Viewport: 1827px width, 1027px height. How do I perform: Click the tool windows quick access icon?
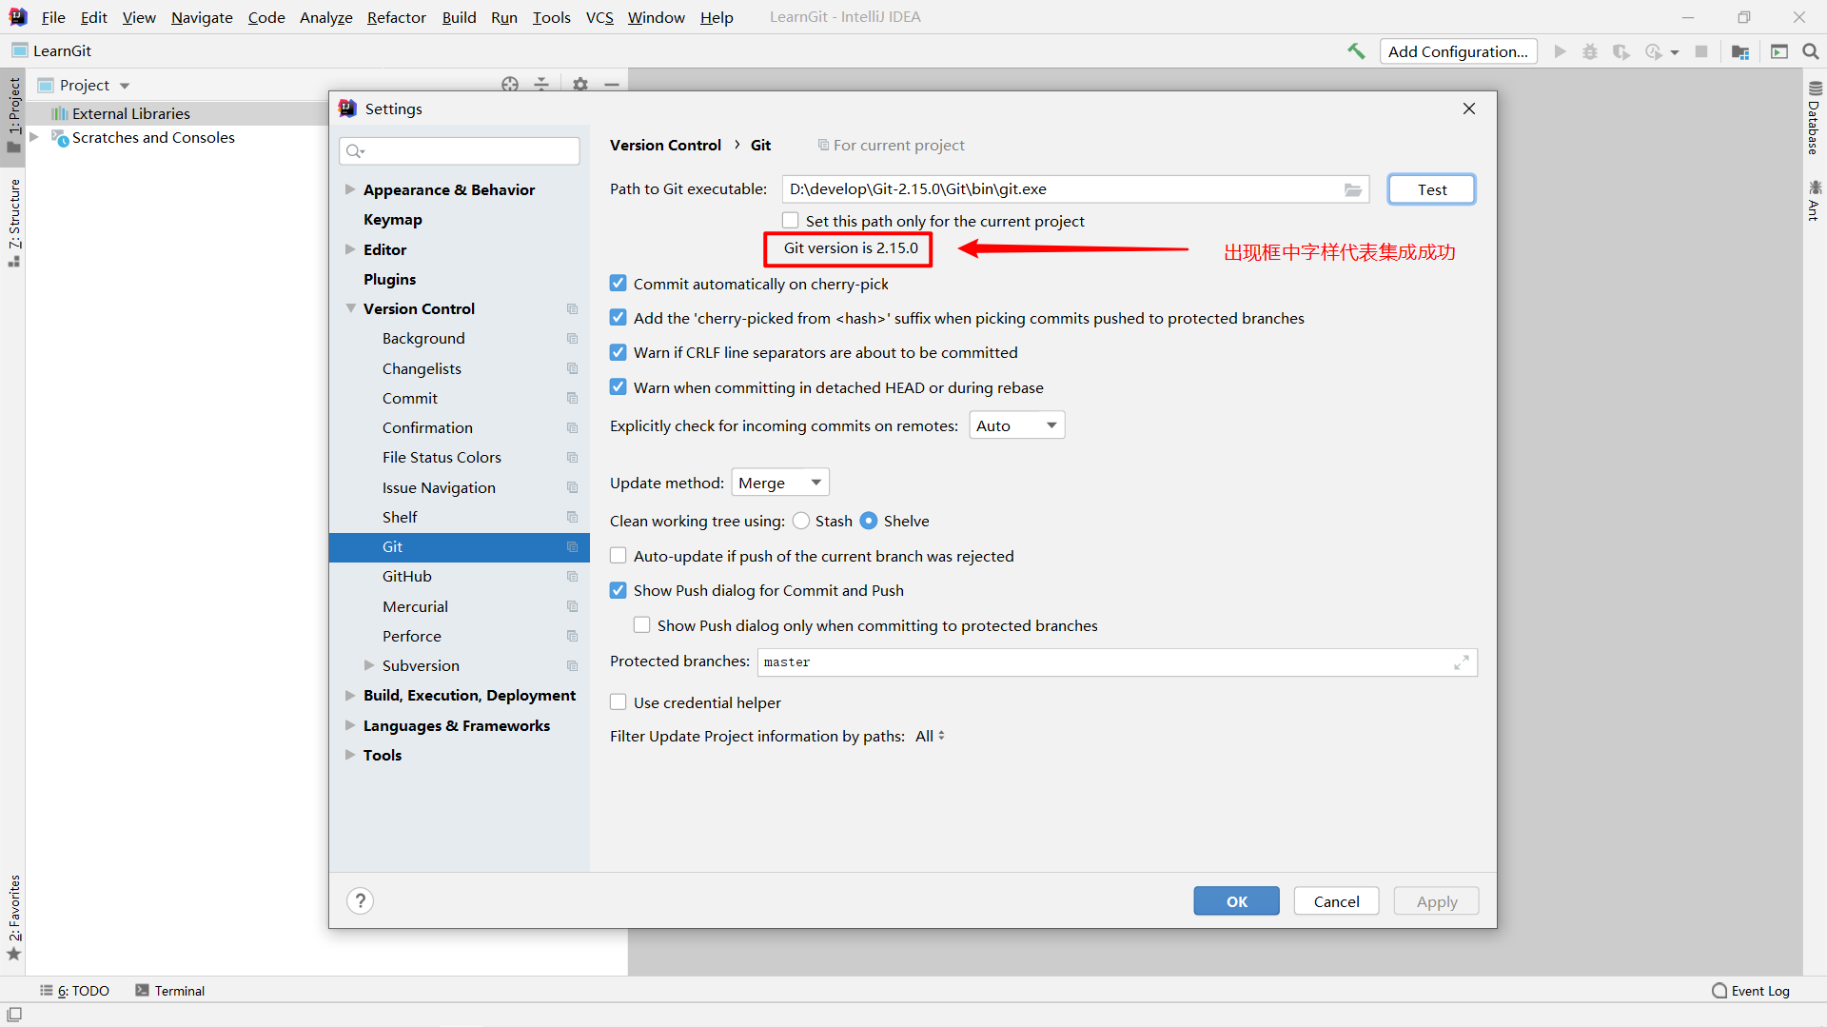(x=14, y=1015)
